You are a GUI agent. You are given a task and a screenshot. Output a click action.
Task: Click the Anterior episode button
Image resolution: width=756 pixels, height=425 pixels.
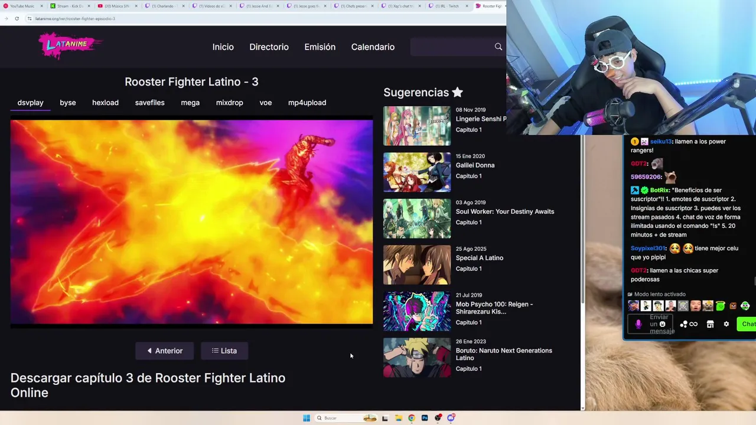(x=165, y=351)
